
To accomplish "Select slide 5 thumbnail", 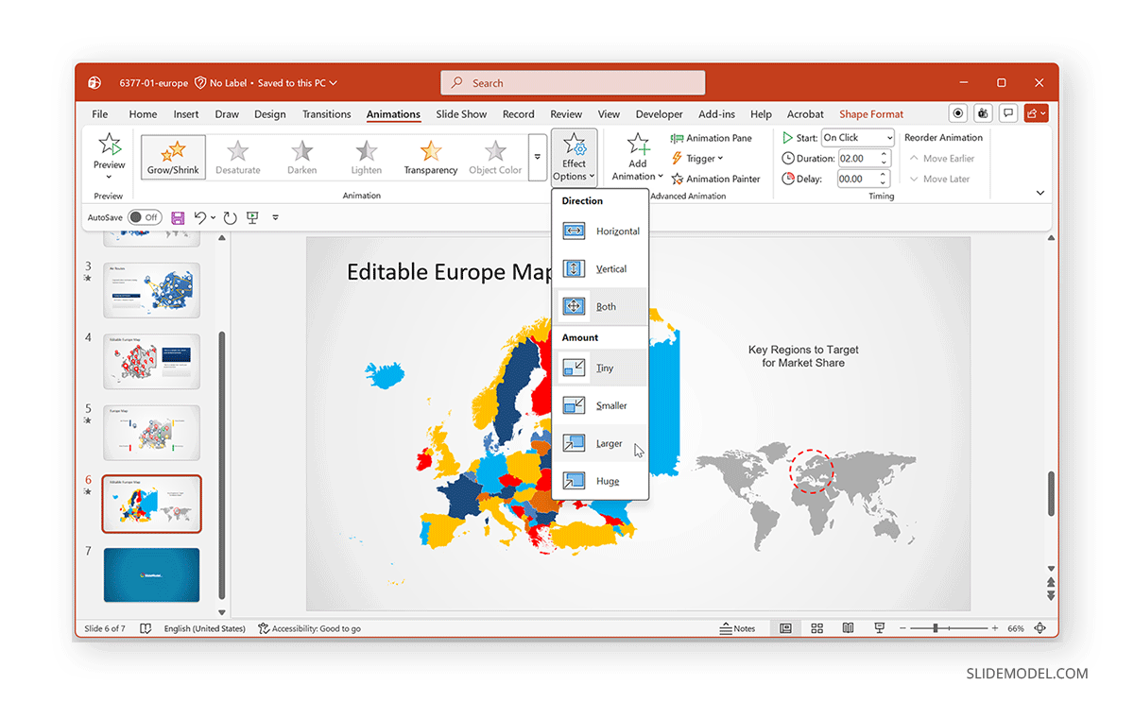I will pyautogui.click(x=151, y=433).
